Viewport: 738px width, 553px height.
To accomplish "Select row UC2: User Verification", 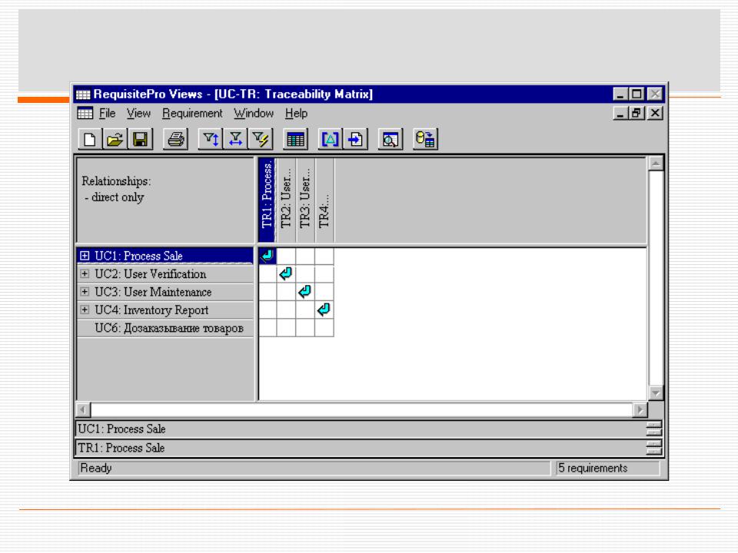I will [165, 273].
